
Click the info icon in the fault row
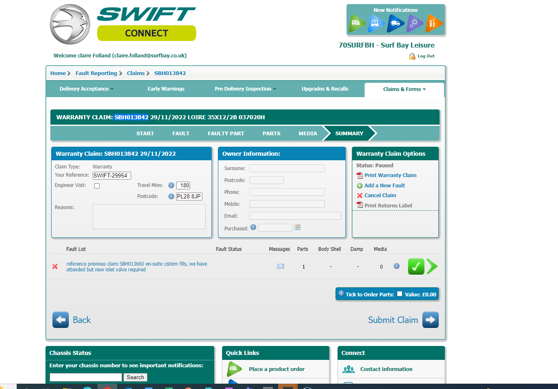point(397,266)
